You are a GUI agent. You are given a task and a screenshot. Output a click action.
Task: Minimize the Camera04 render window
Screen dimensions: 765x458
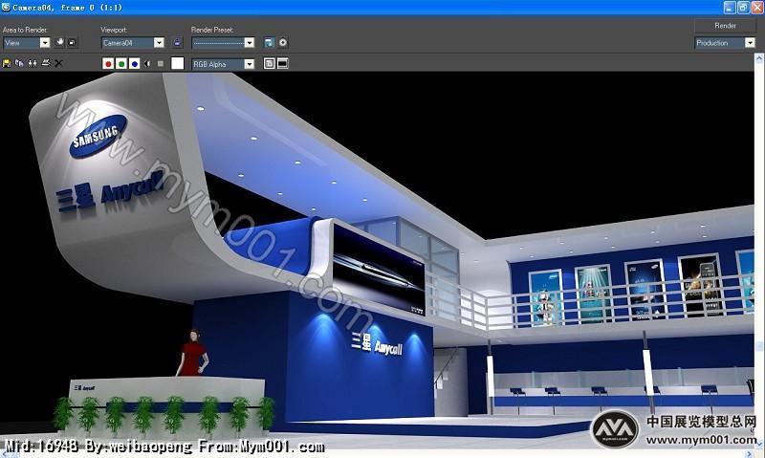point(730,8)
